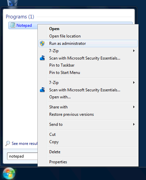Click the UAC shield icon beside Run as administrator
The image size is (146, 180).
pyautogui.click(x=42, y=43)
